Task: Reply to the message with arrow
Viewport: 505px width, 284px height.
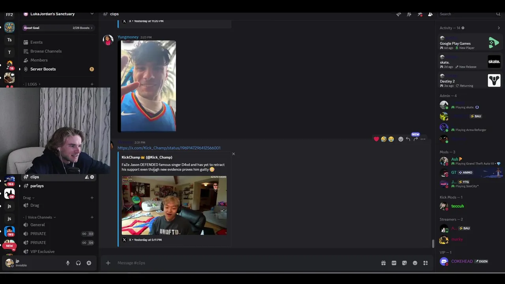Action: [408, 139]
